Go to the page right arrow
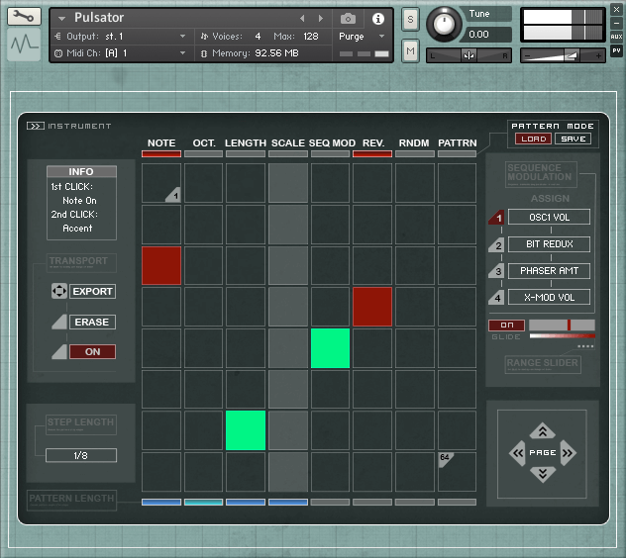 [x=568, y=453]
